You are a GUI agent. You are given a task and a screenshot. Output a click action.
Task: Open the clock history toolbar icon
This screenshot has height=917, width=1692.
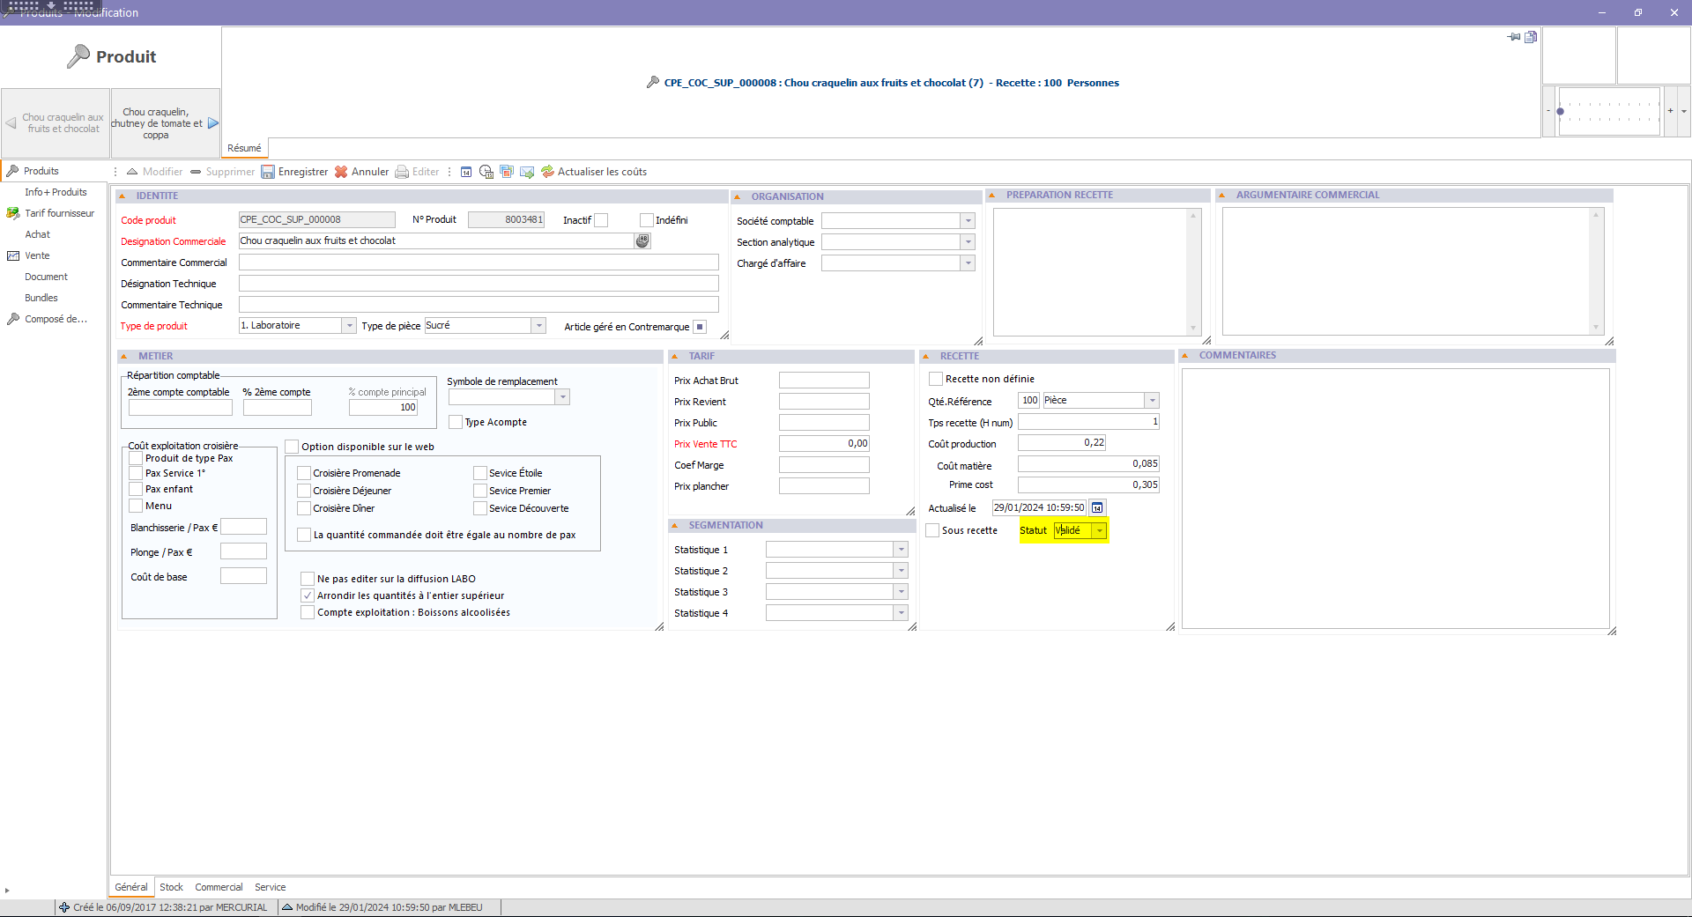(486, 172)
